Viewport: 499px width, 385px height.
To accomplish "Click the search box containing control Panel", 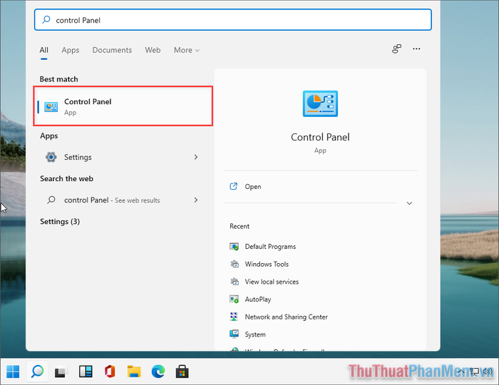I will (233, 20).
